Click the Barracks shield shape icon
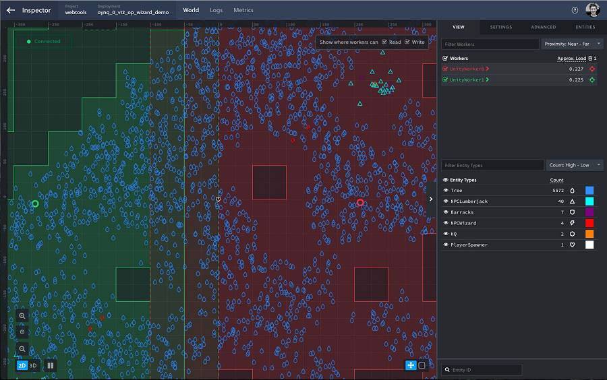The width and height of the screenshot is (607, 380). pyautogui.click(x=572, y=212)
